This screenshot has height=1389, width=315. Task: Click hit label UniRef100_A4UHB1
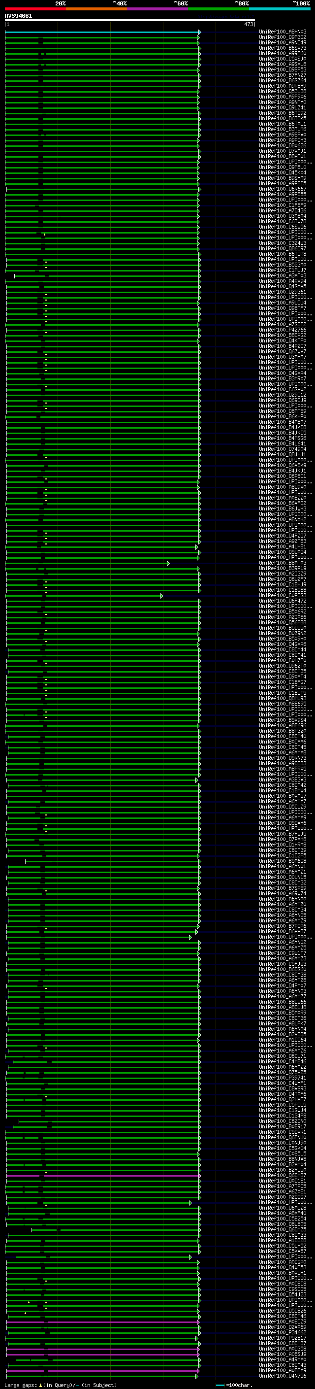(283, 547)
